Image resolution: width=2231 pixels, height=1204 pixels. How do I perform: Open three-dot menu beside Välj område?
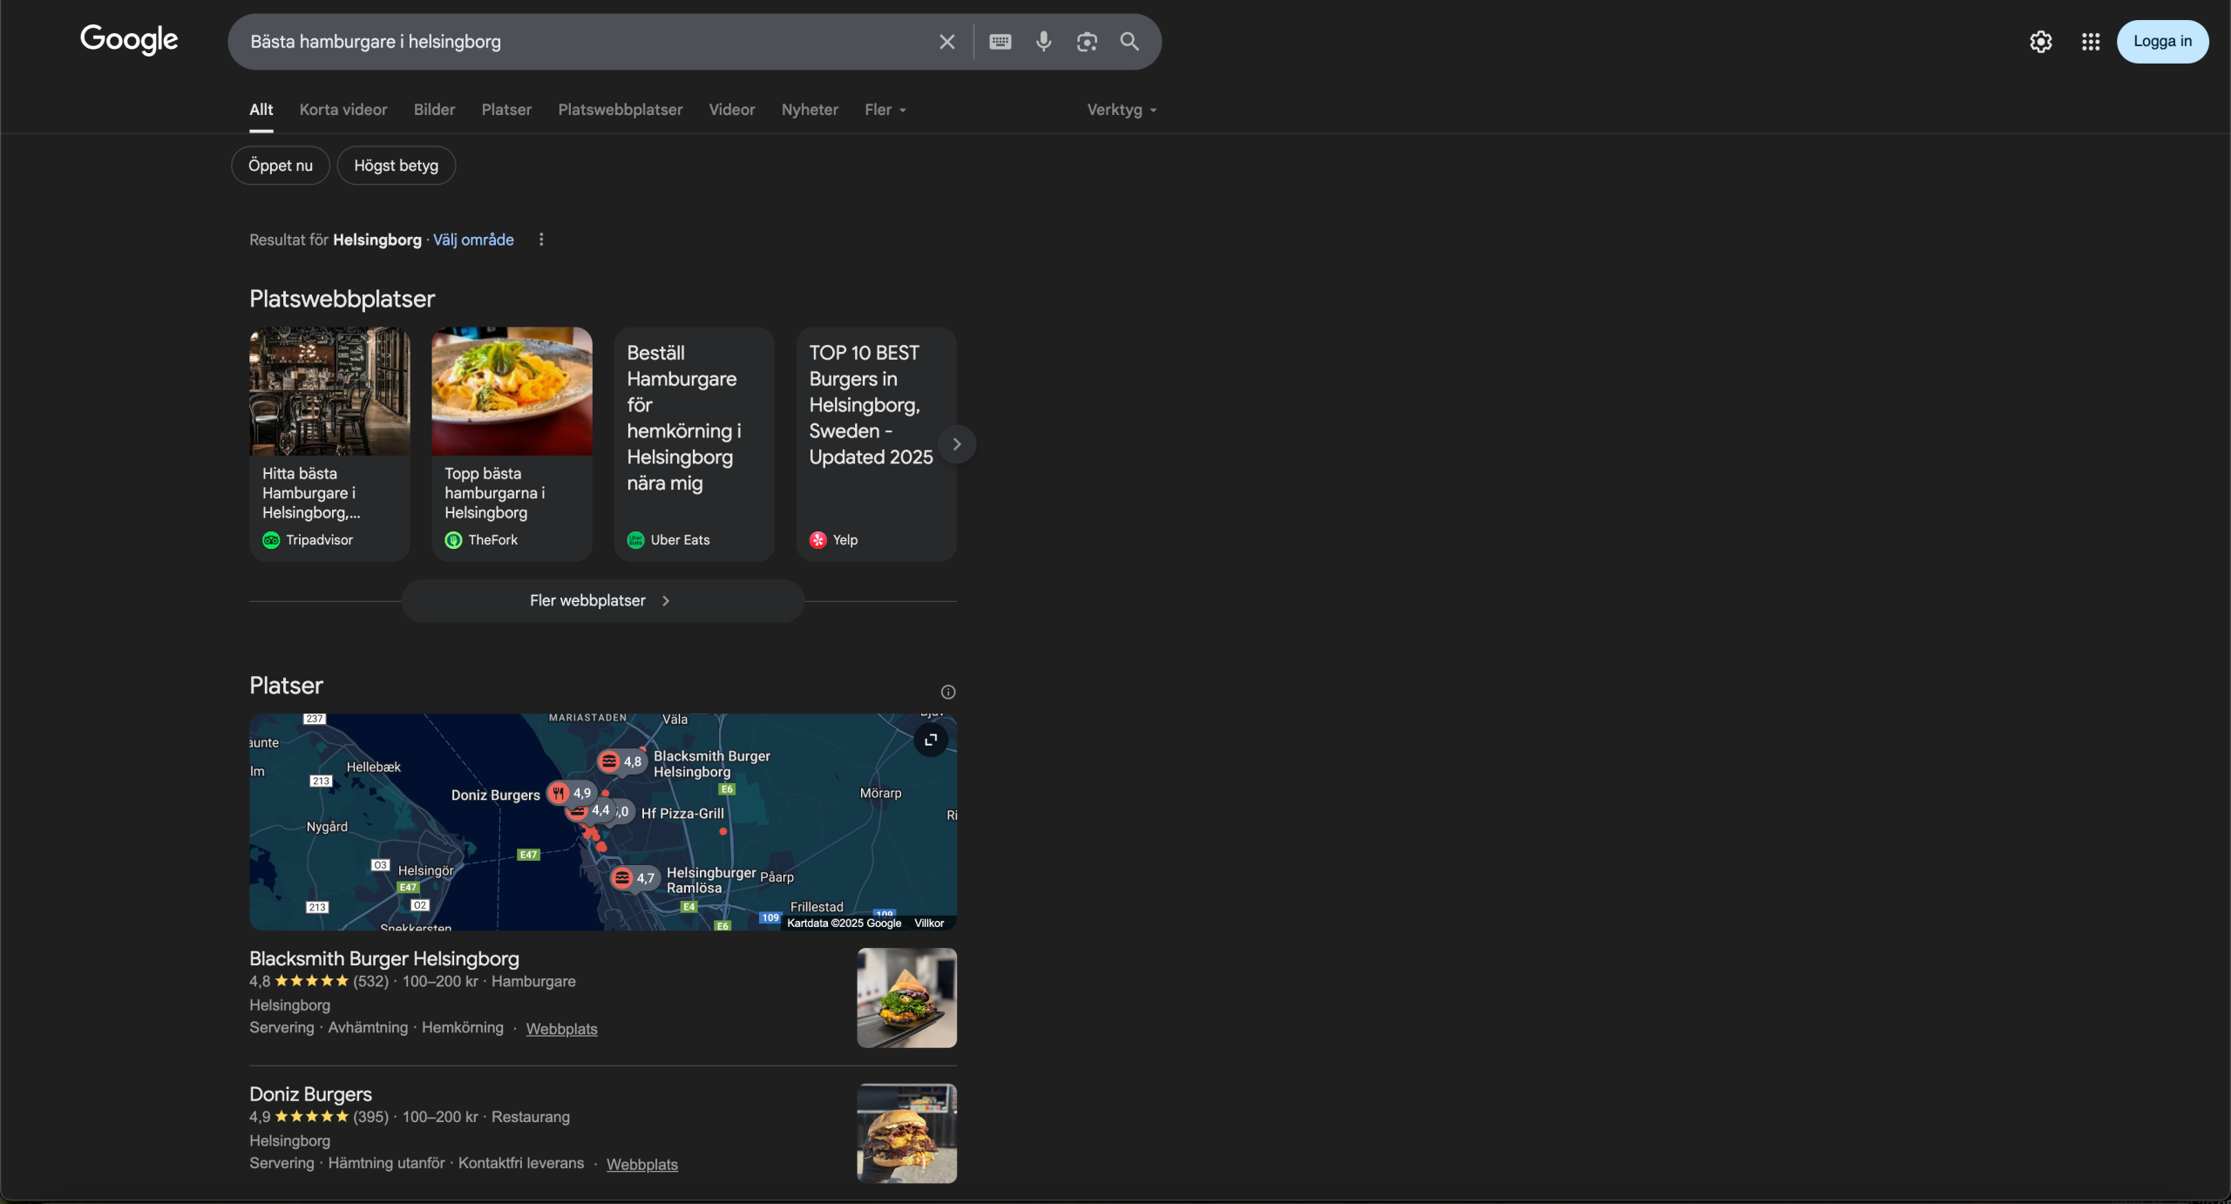pos(541,240)
